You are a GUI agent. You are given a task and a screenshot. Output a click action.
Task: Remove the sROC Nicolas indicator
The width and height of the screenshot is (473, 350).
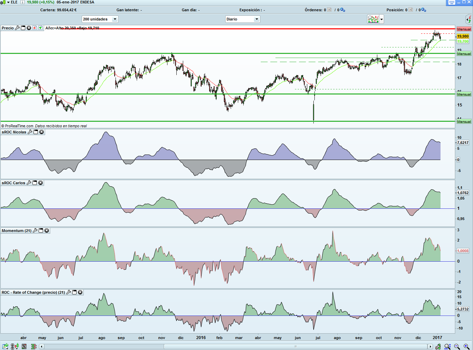pos(42,132)
